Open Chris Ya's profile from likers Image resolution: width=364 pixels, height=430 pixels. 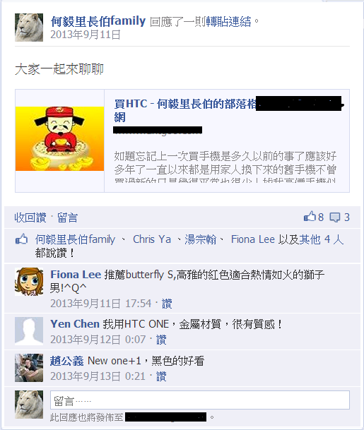[x=152, y=239]
